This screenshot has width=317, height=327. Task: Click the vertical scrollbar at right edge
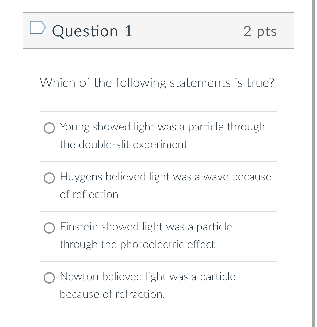click(x=313, y=161)
